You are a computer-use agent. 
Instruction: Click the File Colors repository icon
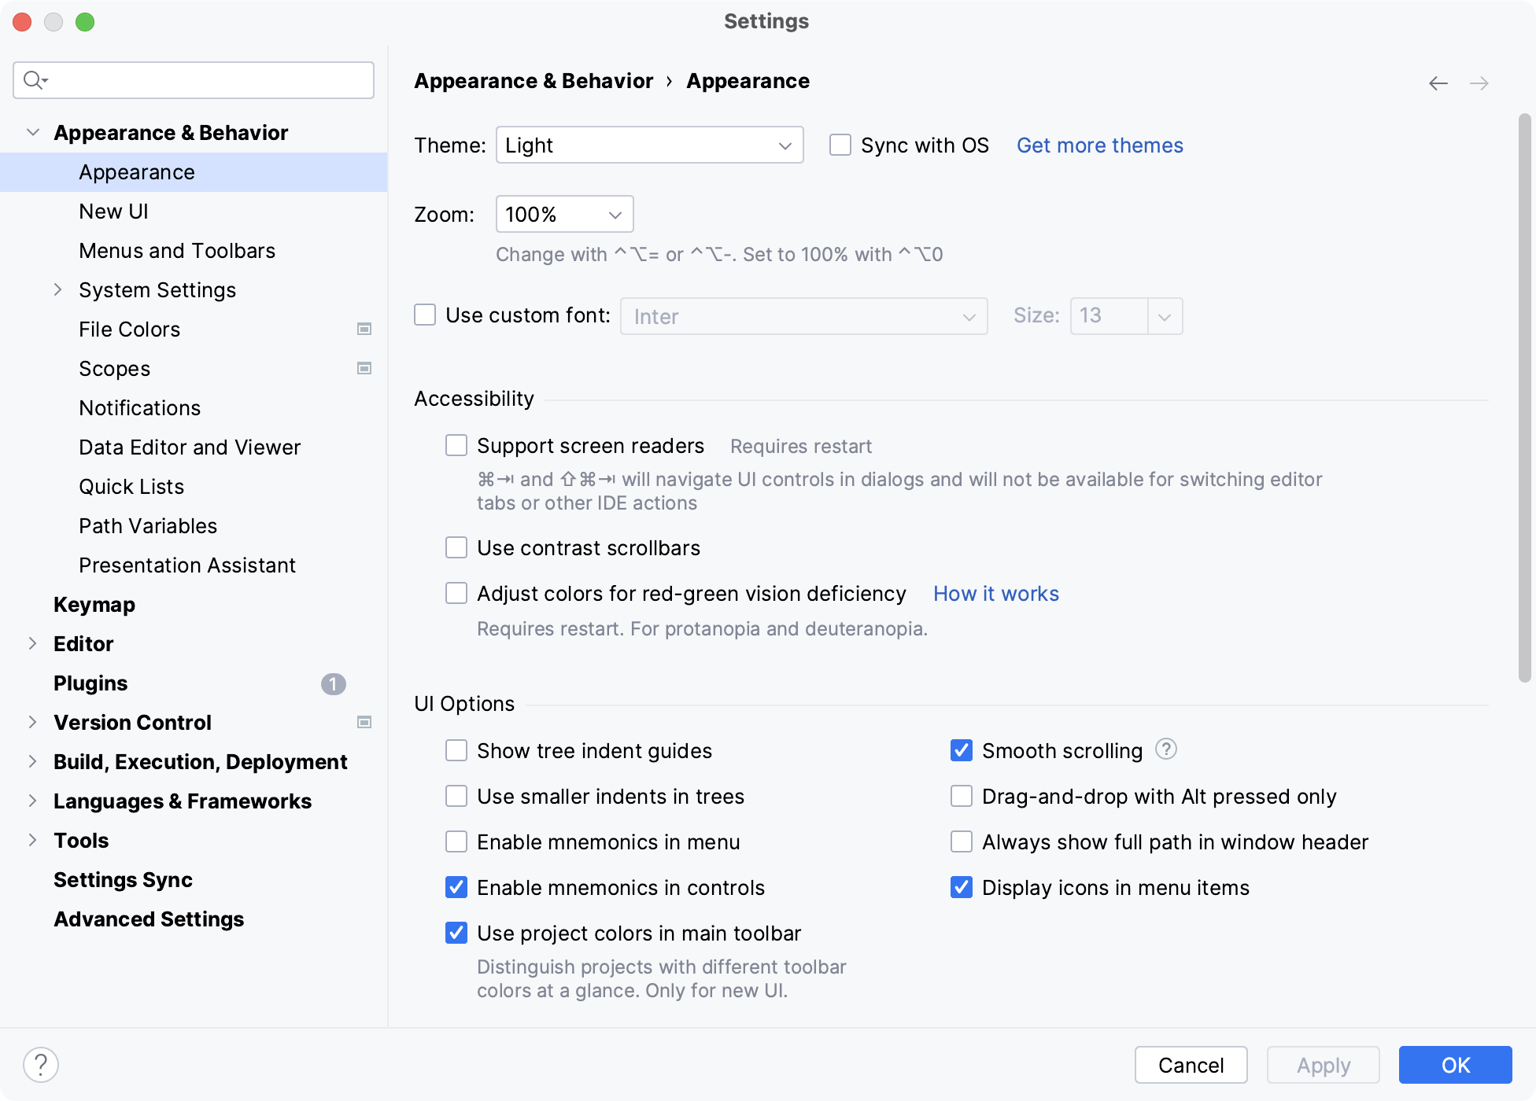364,328
